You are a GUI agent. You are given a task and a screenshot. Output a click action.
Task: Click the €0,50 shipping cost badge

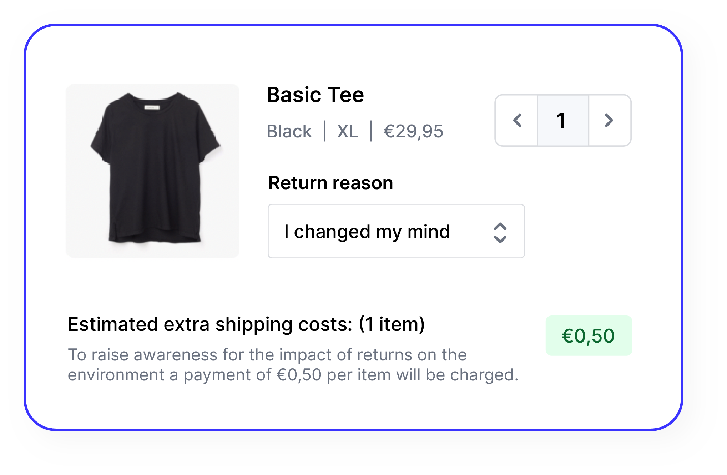coord(589,335)
